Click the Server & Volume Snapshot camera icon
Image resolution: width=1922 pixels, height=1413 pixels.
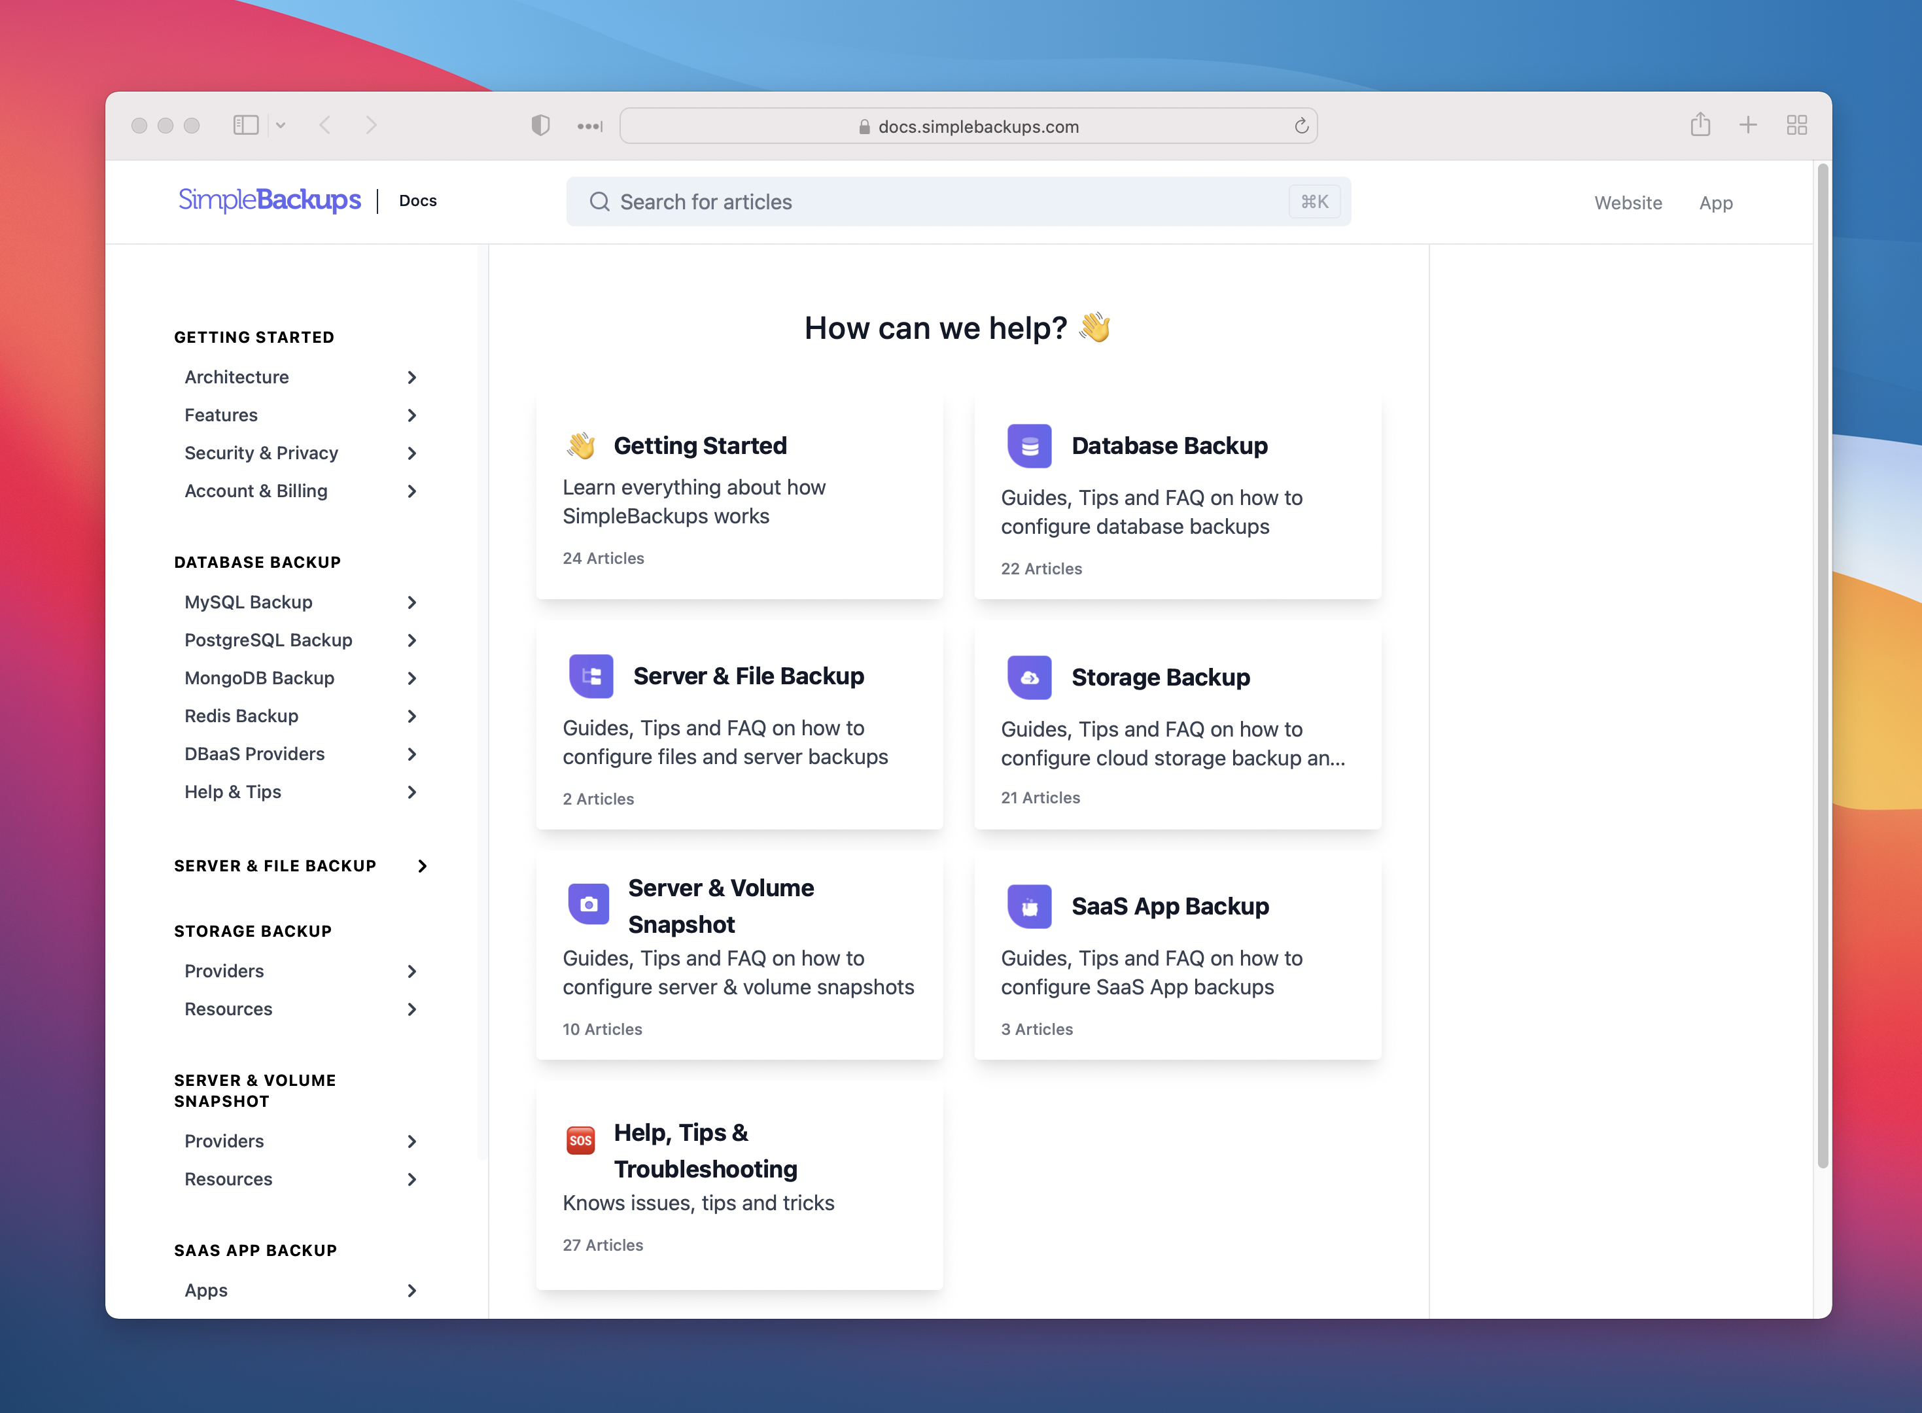pyautogui.click(x=589, y=904)
